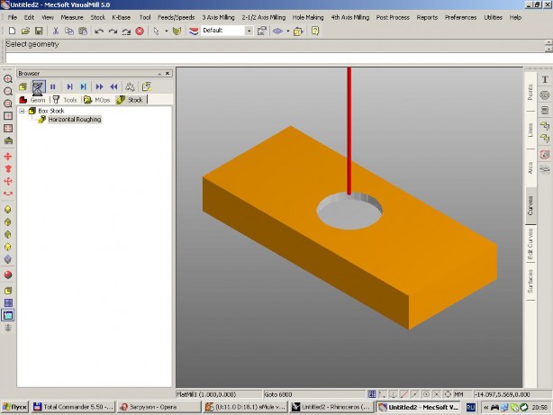This screenshot has width=553, height=415.
Task: Open the File menu
Action: [x=13, y=17]
